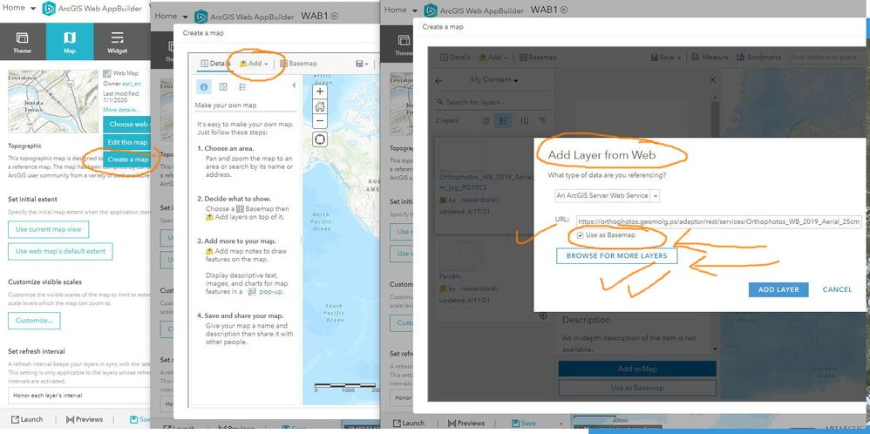Open the Save dropdown in right window toolbar
The width and height of the screenshot is (870, 434).
[665, 58]
